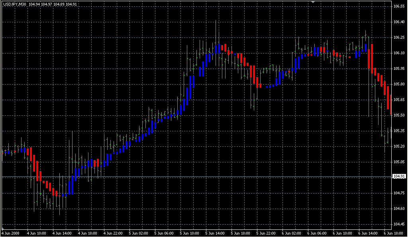Select the 4 Jun 2008 time label
Viewport: 408px width, 237px height.
coord(11,233)
